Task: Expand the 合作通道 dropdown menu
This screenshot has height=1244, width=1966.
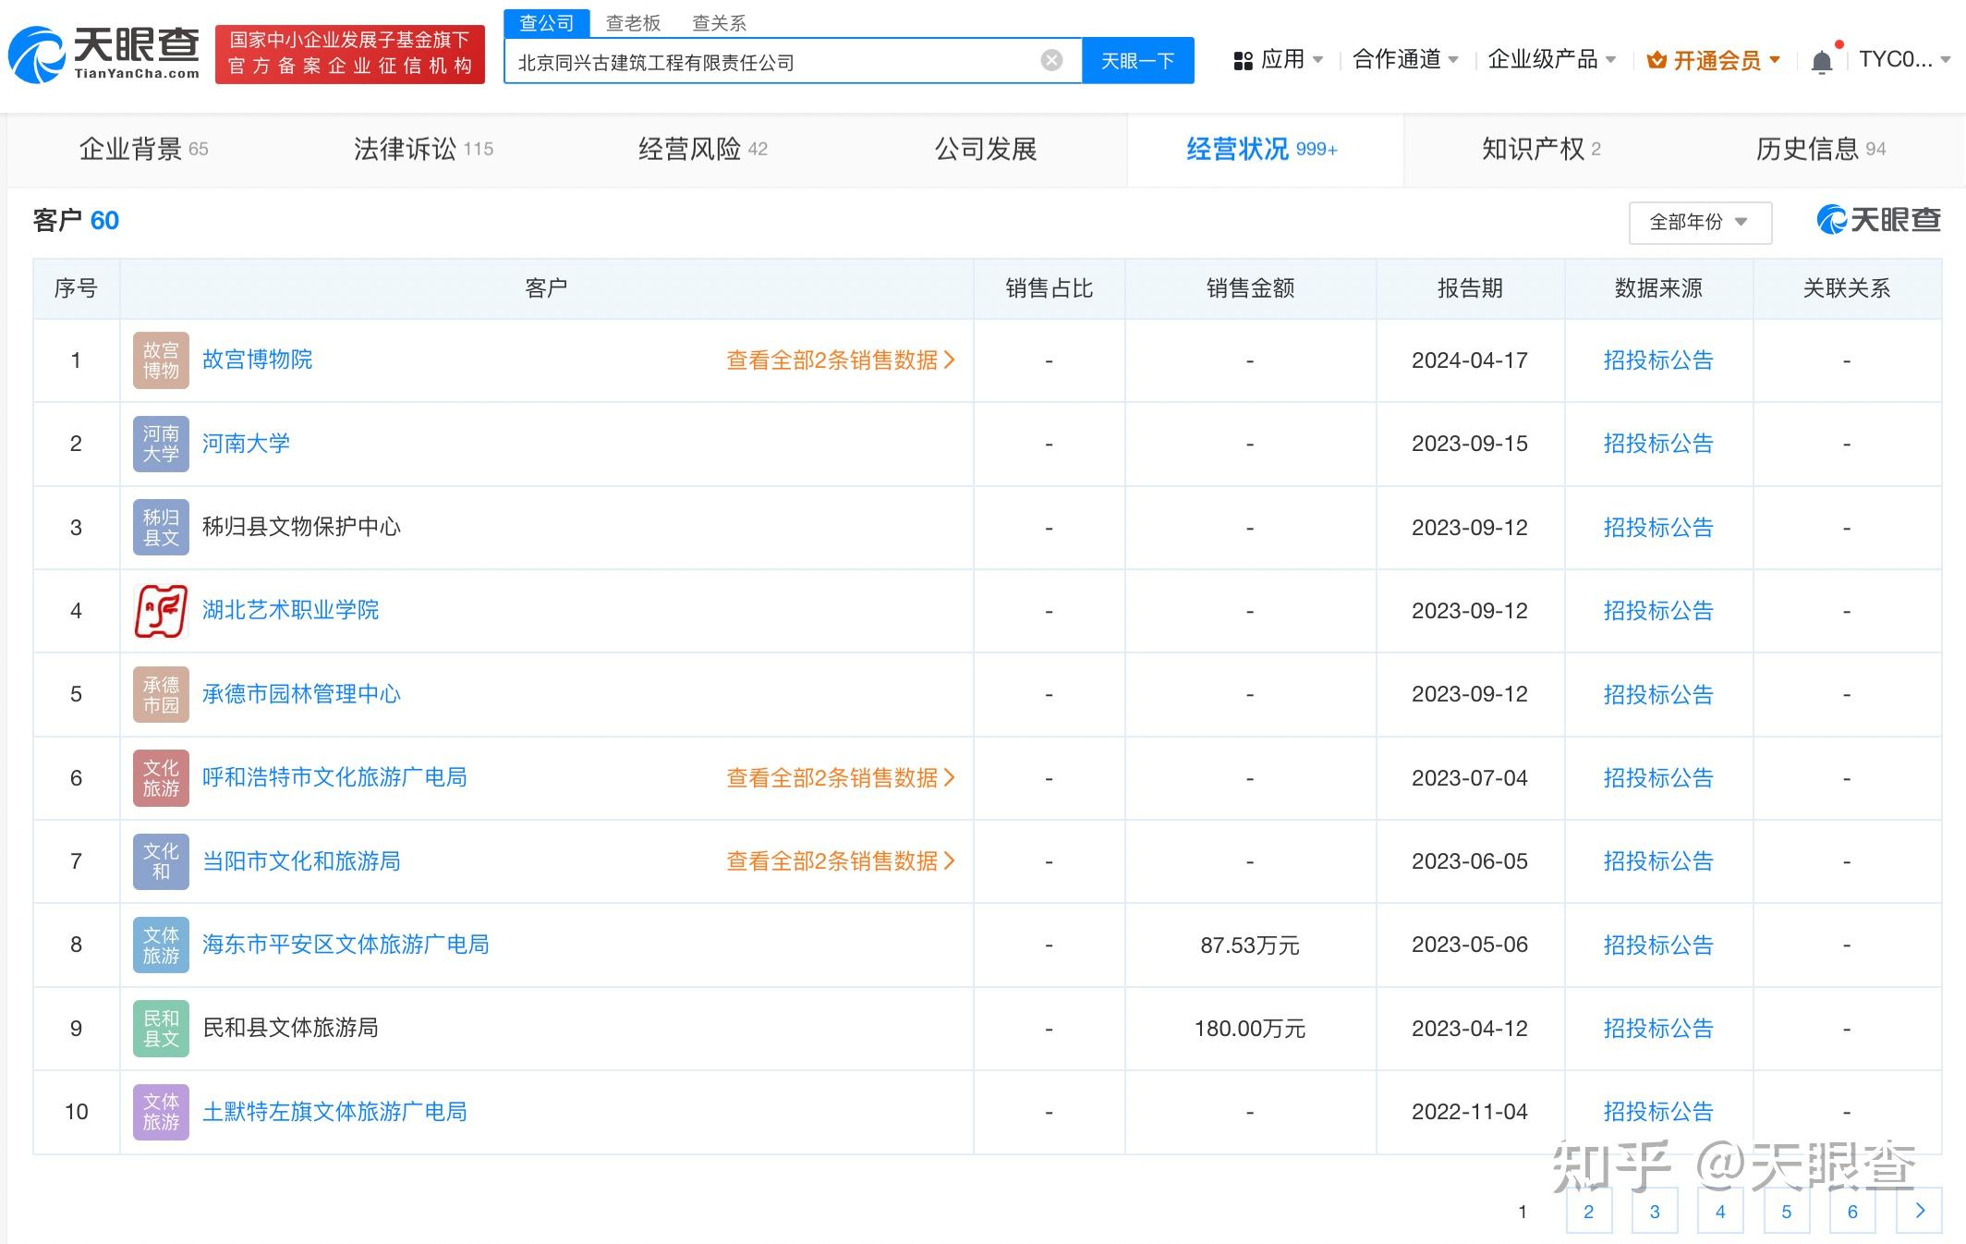Action: coord(1405,60)
